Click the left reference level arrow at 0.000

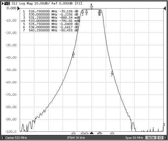click(x=19, y=8)
